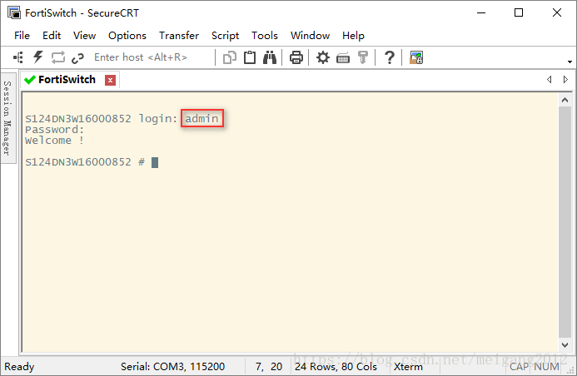Open the View menu
Viewport: 577px width, 376px height.
tap(84, 36)
